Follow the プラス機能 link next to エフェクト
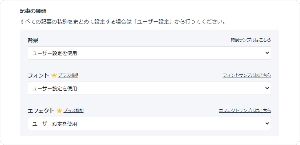The image size is (300, 145). (74, 111)
